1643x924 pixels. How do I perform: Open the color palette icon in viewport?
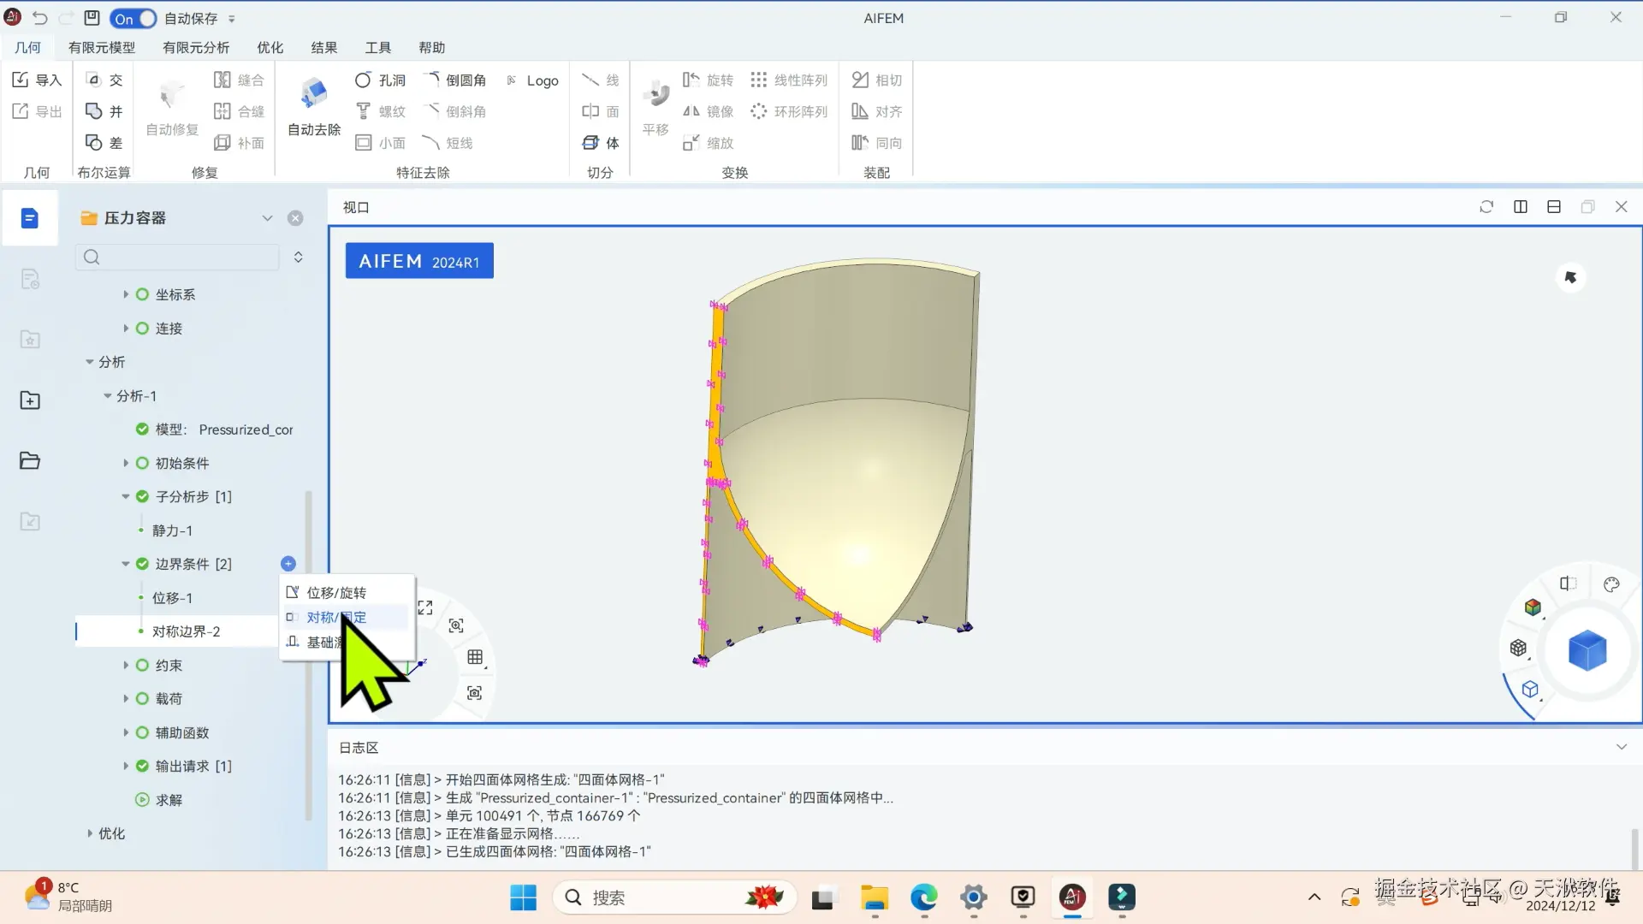1611,584
